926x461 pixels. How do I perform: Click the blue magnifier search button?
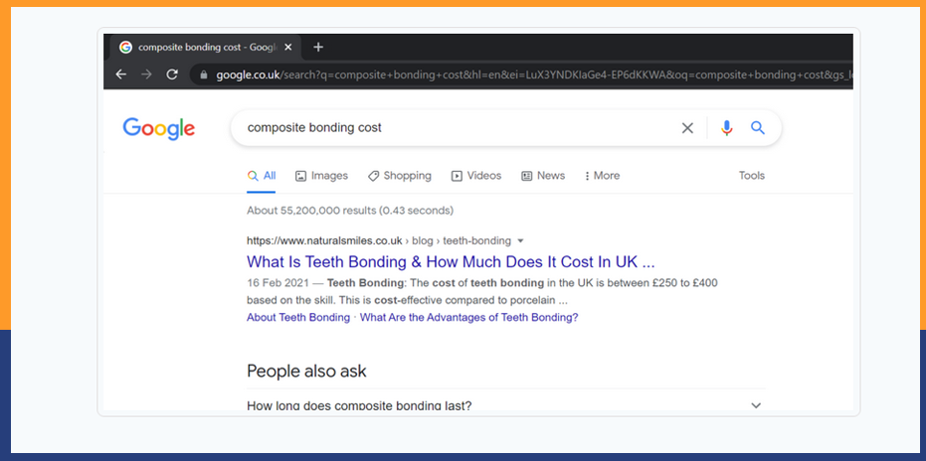pos(758,127)
